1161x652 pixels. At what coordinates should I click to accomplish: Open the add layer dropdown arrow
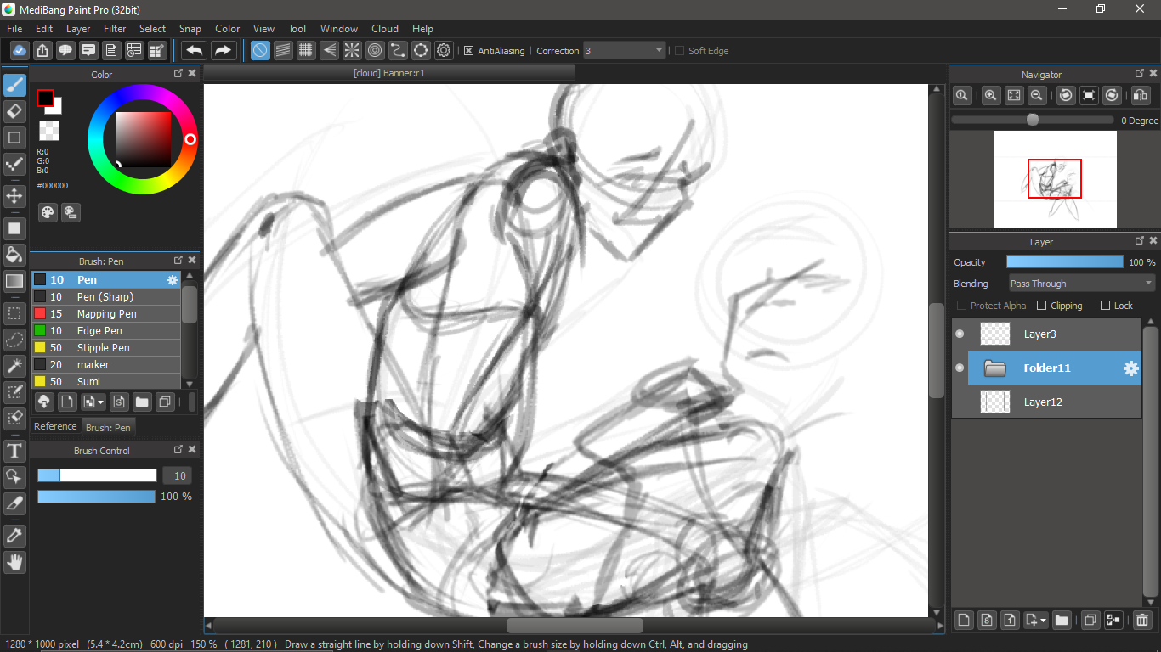coord(1042,621)
